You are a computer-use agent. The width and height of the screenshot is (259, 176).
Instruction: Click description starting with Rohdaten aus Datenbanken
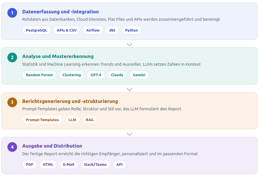pos(121,19)
